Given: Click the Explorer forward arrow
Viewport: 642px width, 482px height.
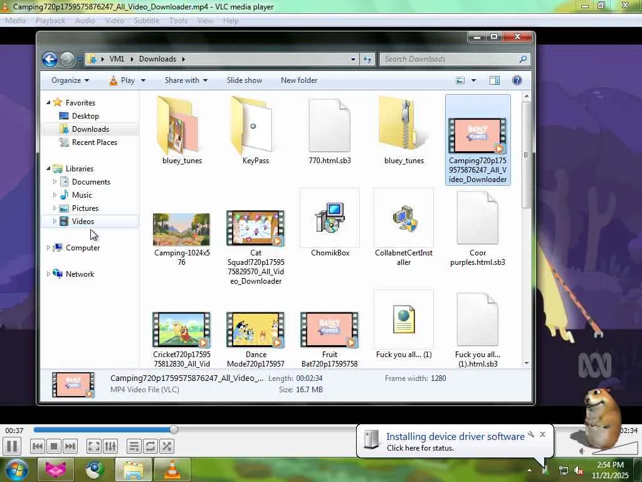Looking at the screenshot, I should click(x=68, y=60).
